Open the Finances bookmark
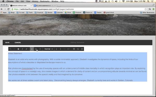The width and height of the screenshot is (156, 97). 77,12
